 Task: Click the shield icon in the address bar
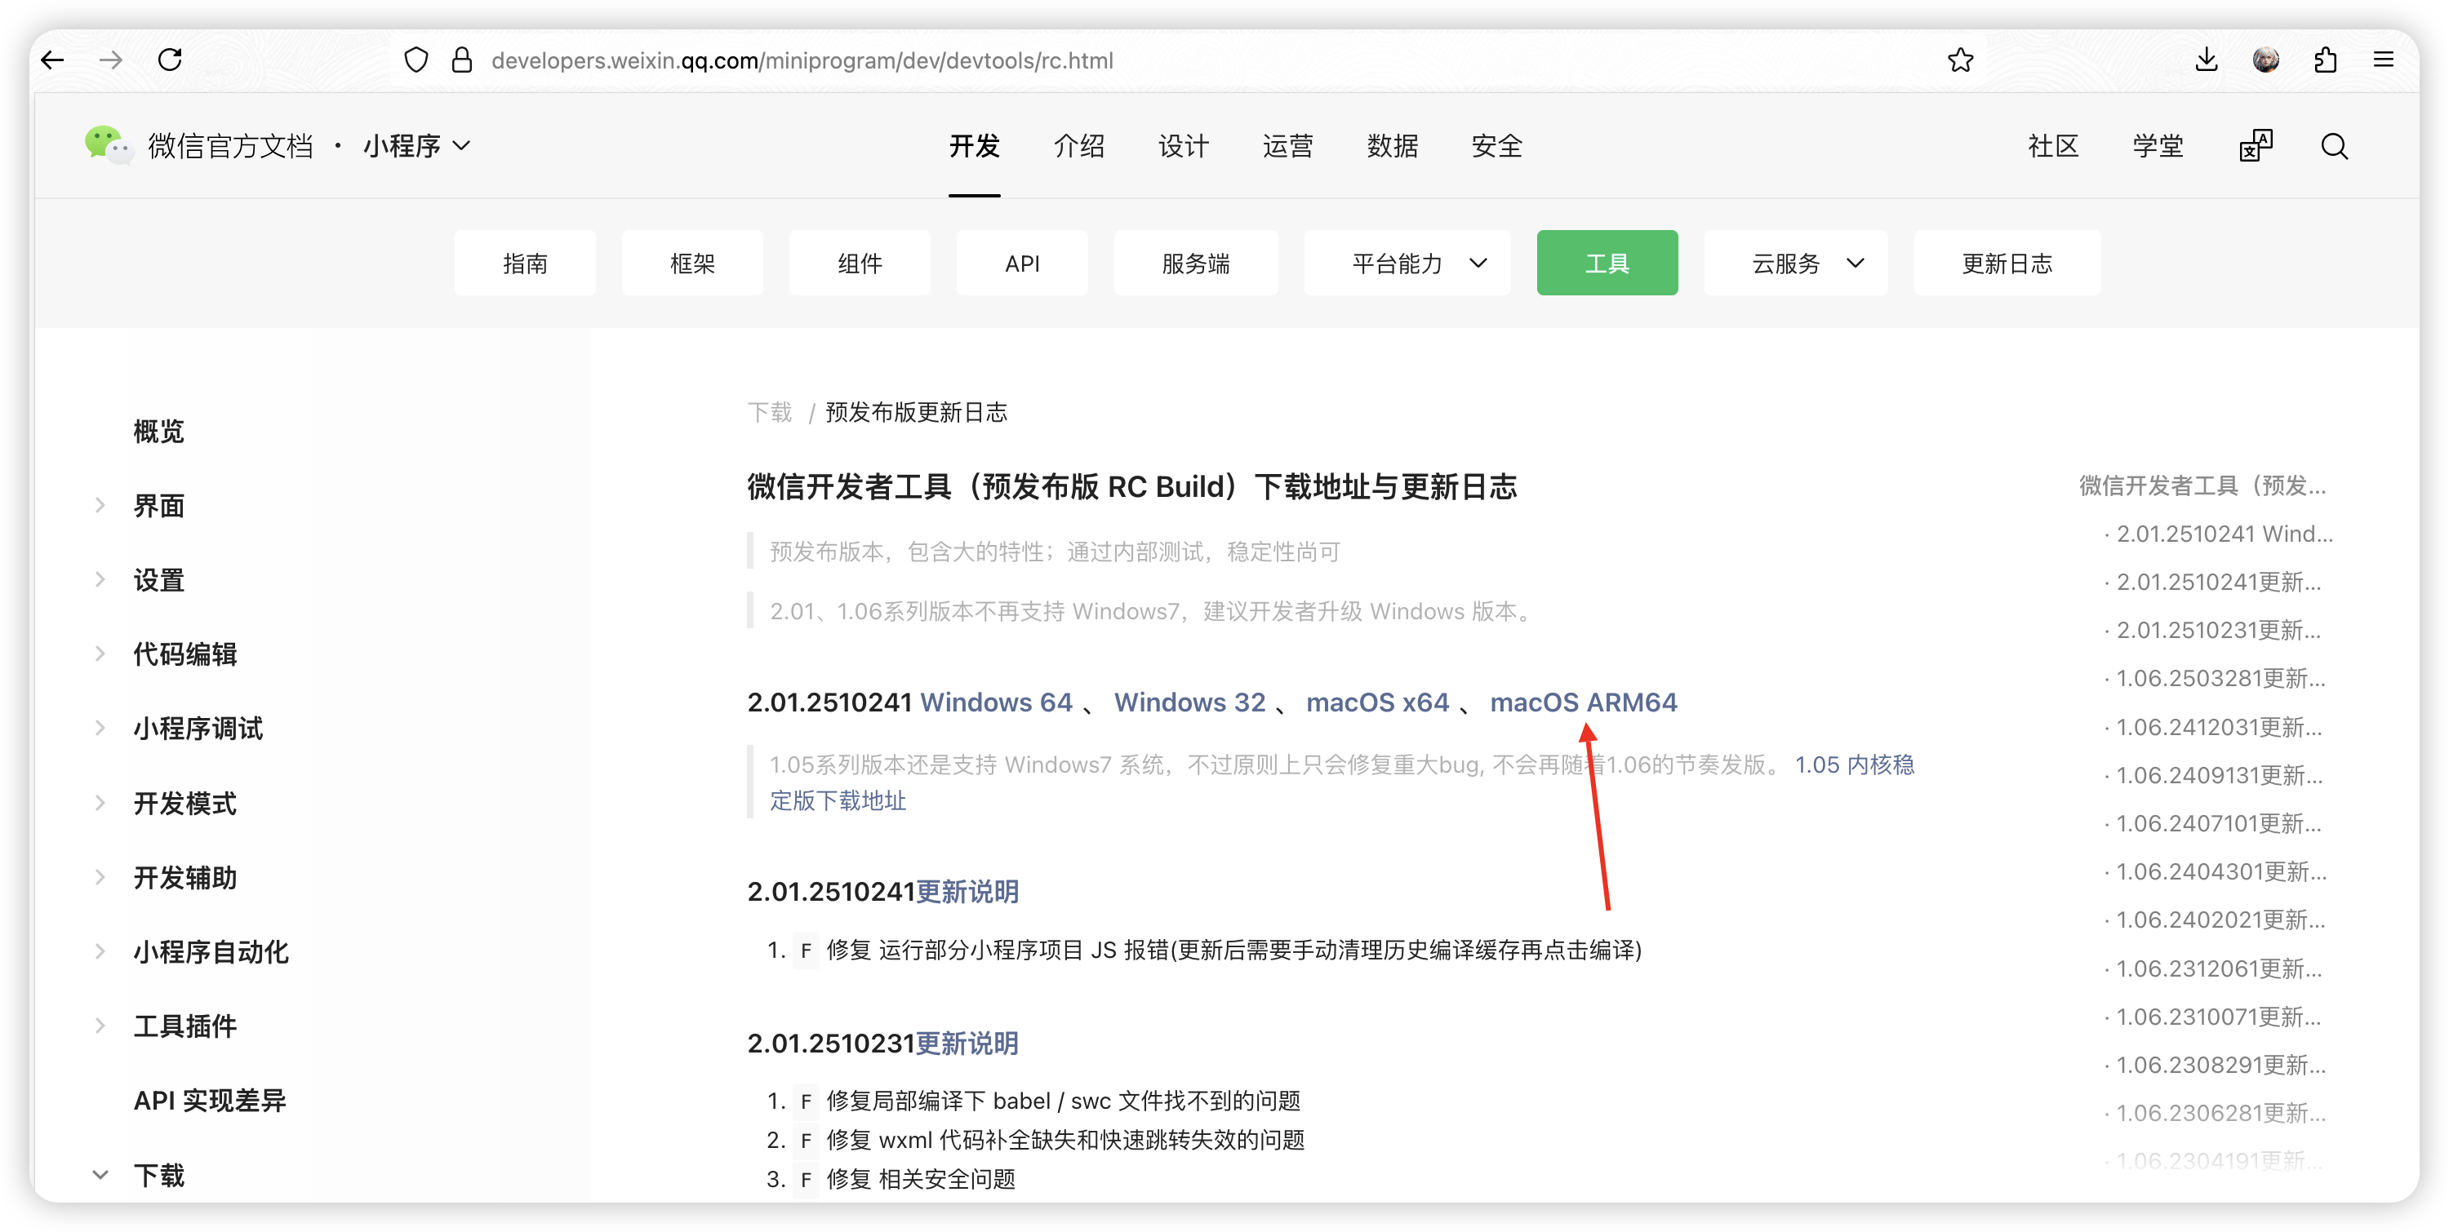click(416, 59)
